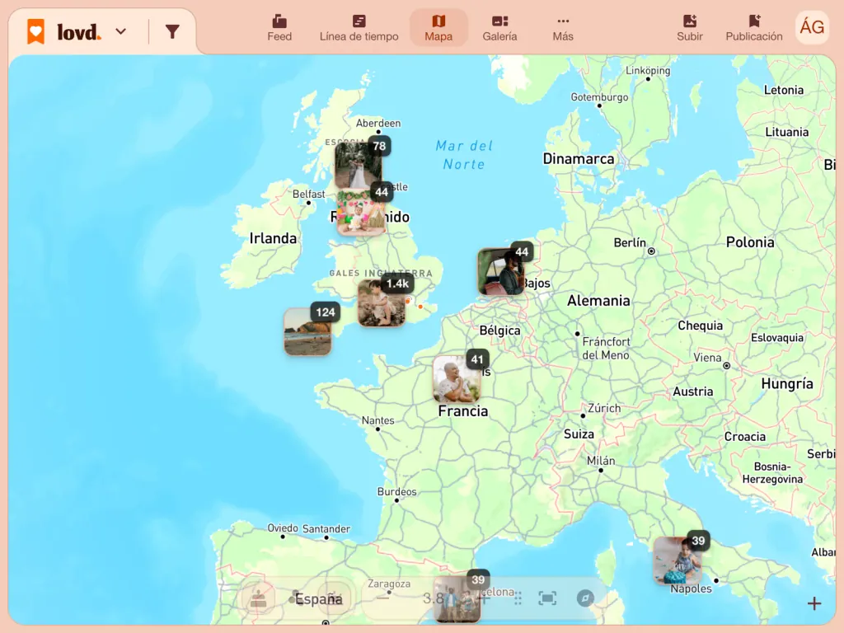Click the Mar del Norte label
Image resolution: width=844 pixels, height=633 pixels.
coord(464,155)
